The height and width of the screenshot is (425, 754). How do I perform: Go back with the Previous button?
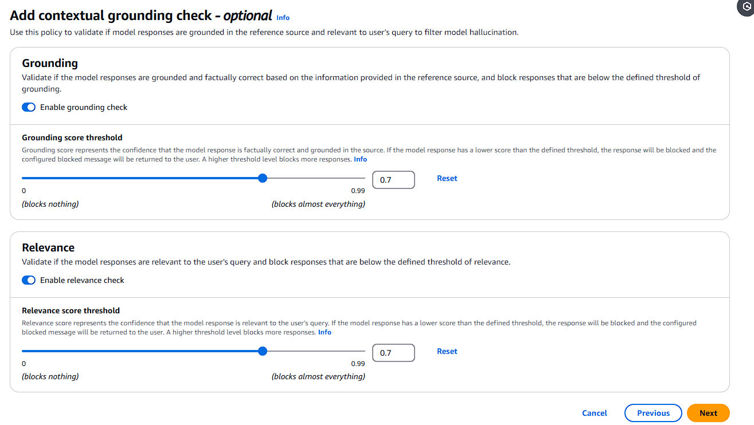(653, 413)
